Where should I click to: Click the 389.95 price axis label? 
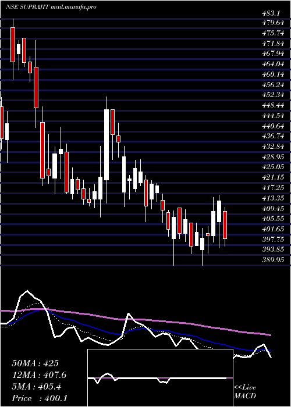tap(272, 260)
